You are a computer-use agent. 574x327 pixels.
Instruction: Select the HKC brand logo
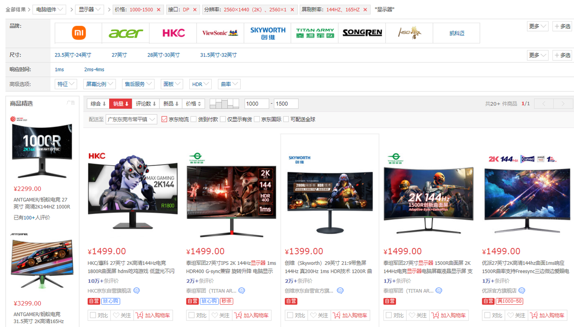(173, 33)
